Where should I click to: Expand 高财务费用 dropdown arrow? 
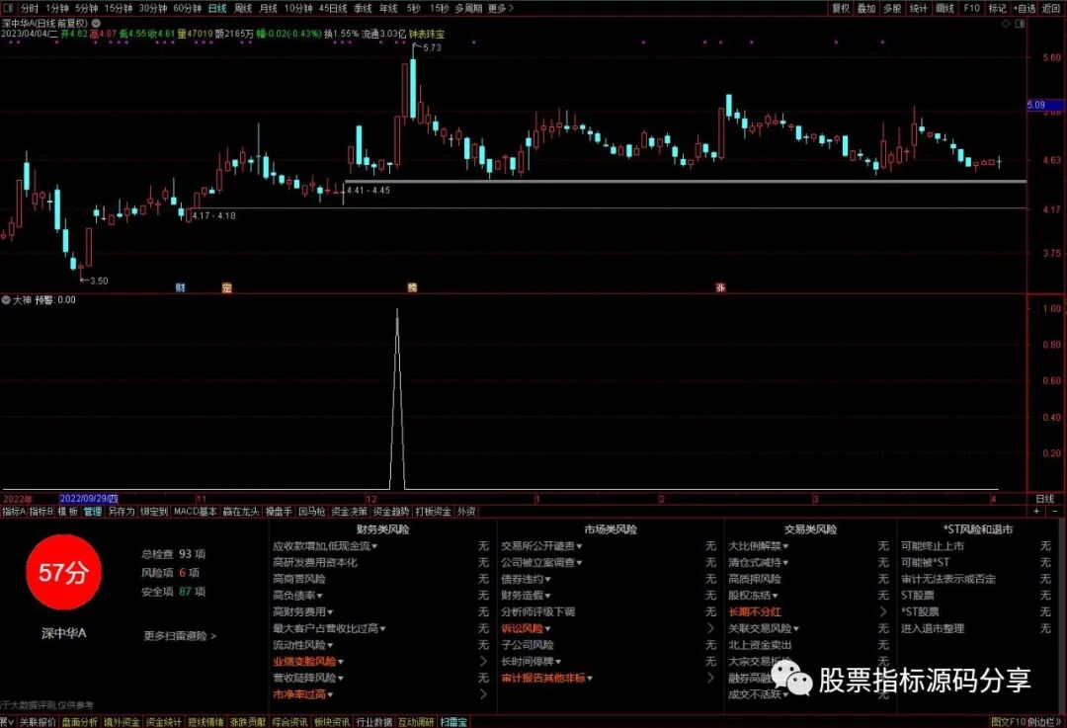pyautogui.click(x=330, y=611)
